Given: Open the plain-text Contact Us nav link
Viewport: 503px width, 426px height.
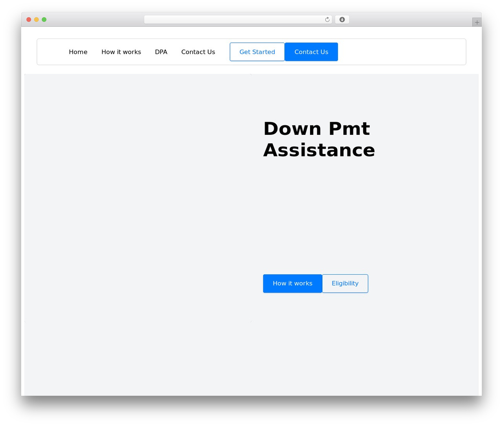Looking at the screenshot, I should coord(198,52).
